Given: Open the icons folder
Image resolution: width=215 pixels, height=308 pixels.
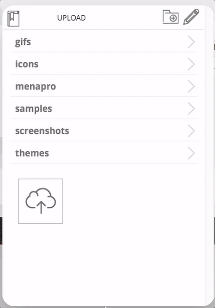Looking at the screenshot, I should coord(27,64).
